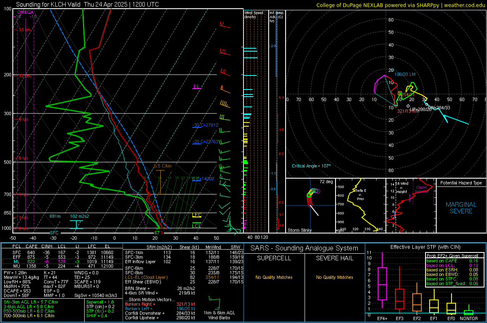This screenshot has height=323, width=487.
Task: Click the 'Potential Hazard Type' header
Action: coord(461,183)
